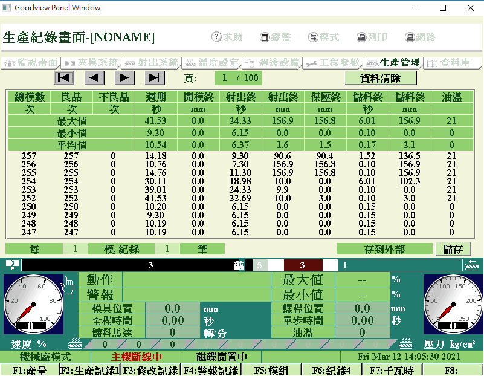Open the 夾模系統 tab
This screenshot has height=376, width=484.
click(x=91, y=63)
